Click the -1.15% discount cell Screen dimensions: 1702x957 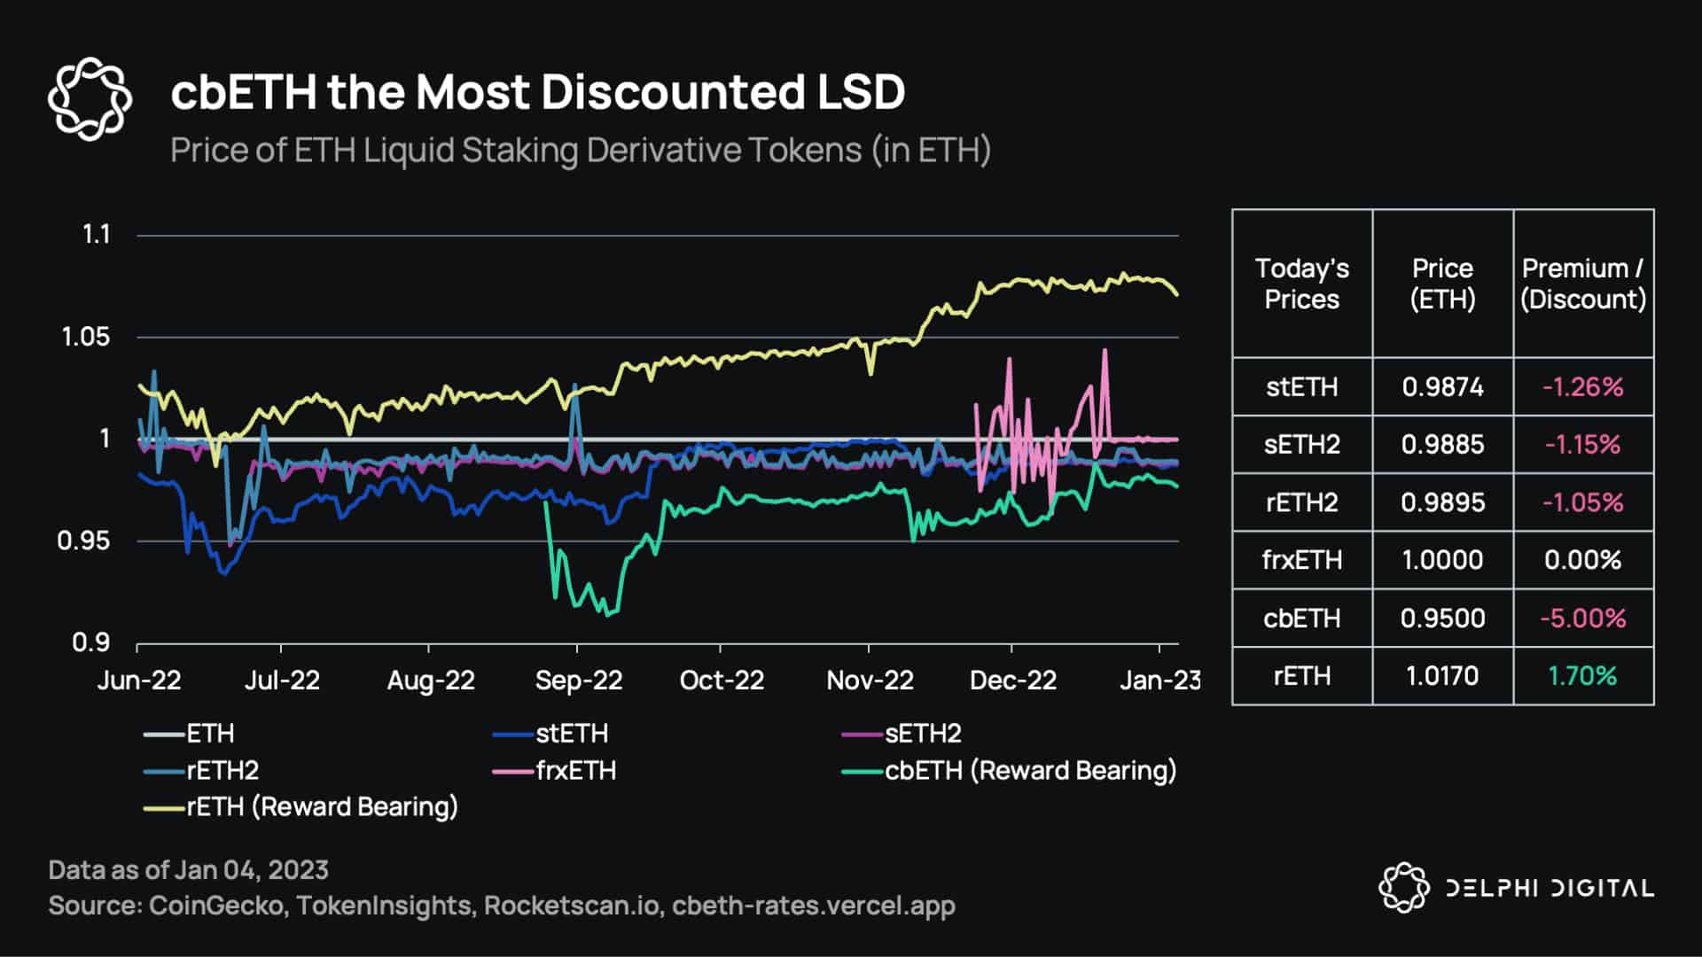tap(1583, 444)
